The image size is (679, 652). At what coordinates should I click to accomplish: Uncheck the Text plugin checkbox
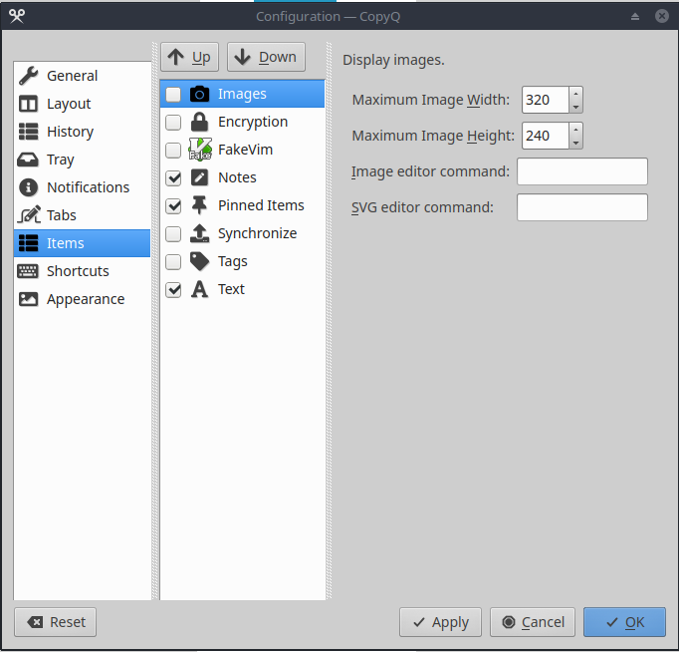click(x=173, y=289)
